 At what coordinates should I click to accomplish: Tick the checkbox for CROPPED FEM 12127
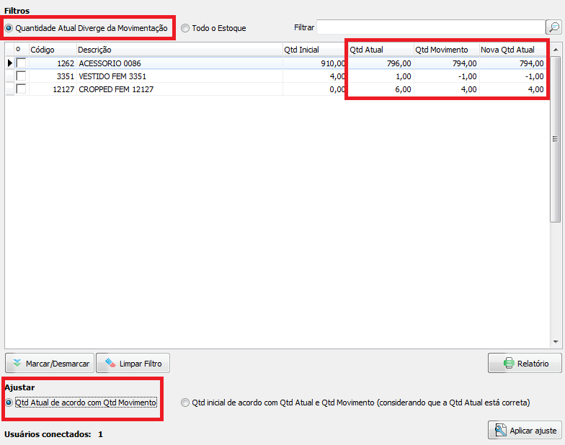pyautogui.click(x=21, y=89)
